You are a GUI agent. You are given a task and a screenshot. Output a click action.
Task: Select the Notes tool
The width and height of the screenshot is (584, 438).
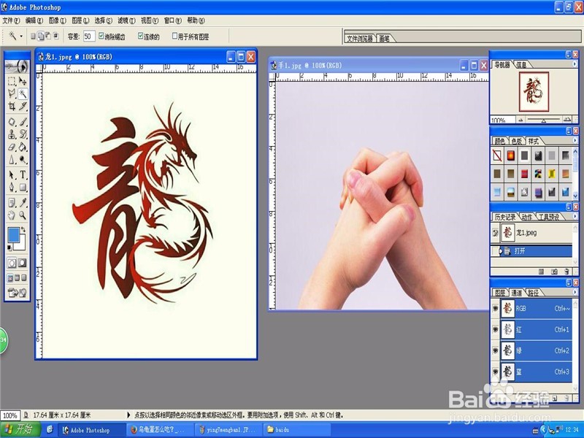[x=12, y=203]
